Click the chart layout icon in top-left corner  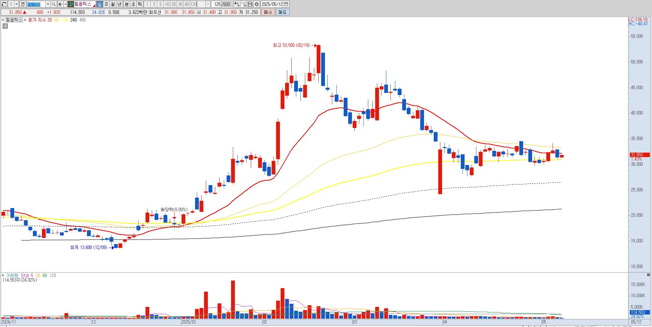tap(4, 4)
